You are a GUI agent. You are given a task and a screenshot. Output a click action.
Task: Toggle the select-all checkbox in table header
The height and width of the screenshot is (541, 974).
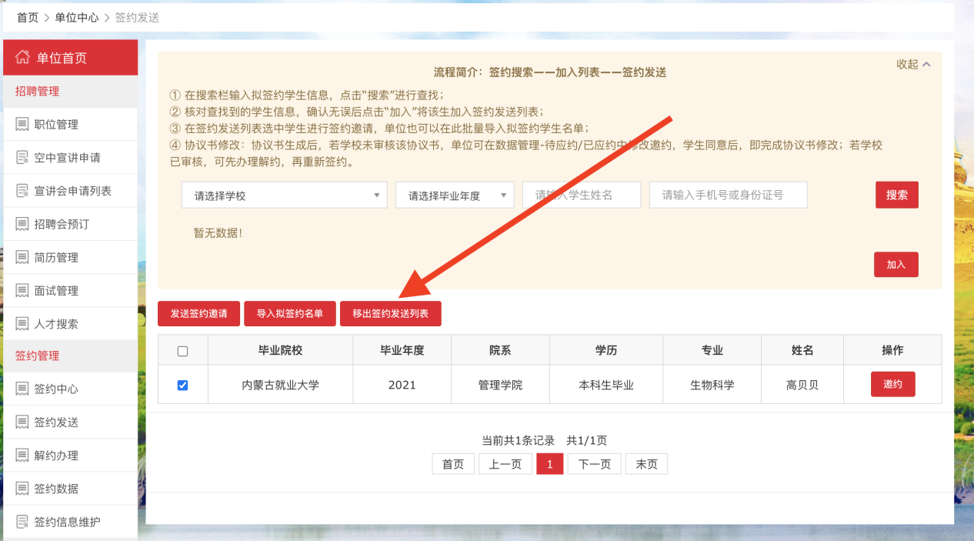[182, 351]
